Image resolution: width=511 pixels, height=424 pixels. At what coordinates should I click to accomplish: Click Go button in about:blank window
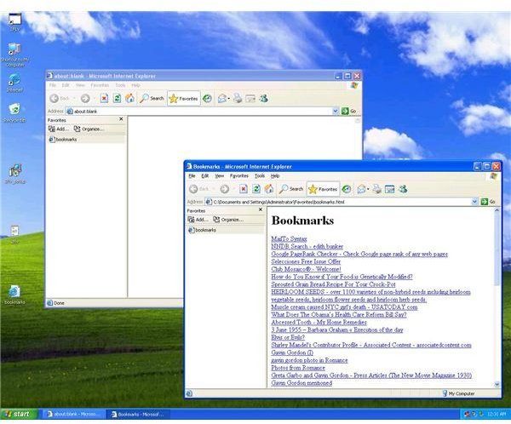point(349,112)
